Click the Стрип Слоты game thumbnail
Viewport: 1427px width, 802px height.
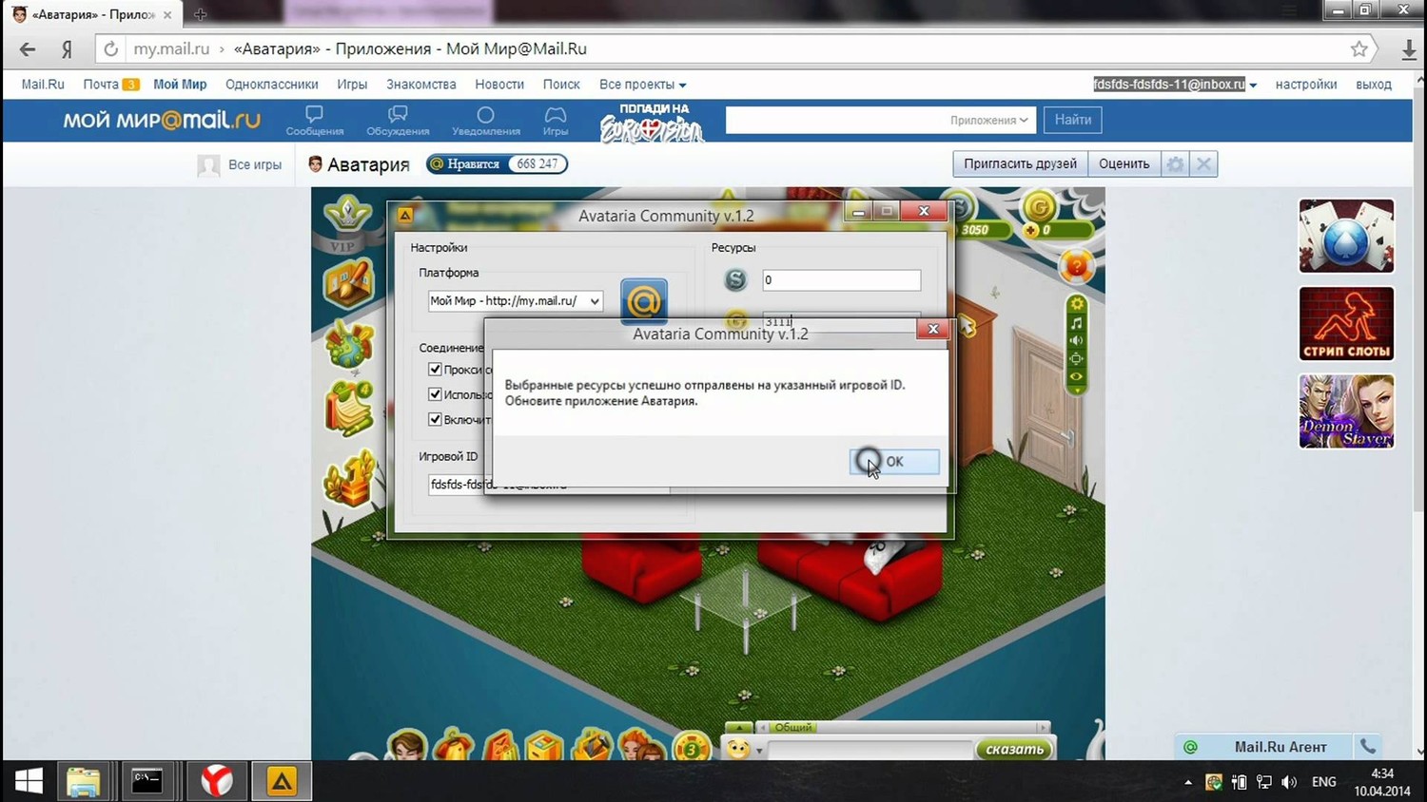pos(1346,324)
